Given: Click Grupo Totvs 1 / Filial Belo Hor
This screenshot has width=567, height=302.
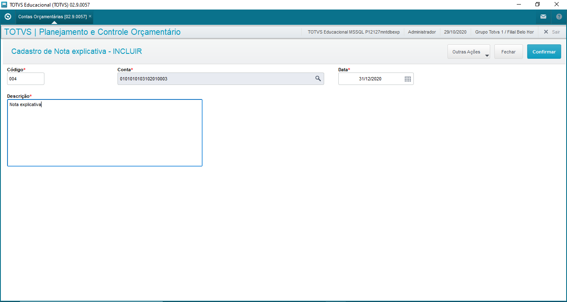Looking at the screenshot, I should pyautogui.click(x=504, y=32).
